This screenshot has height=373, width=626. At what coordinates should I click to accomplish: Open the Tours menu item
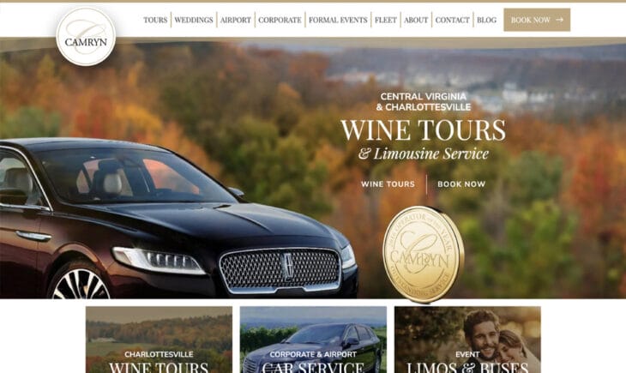tap(155, 20)
